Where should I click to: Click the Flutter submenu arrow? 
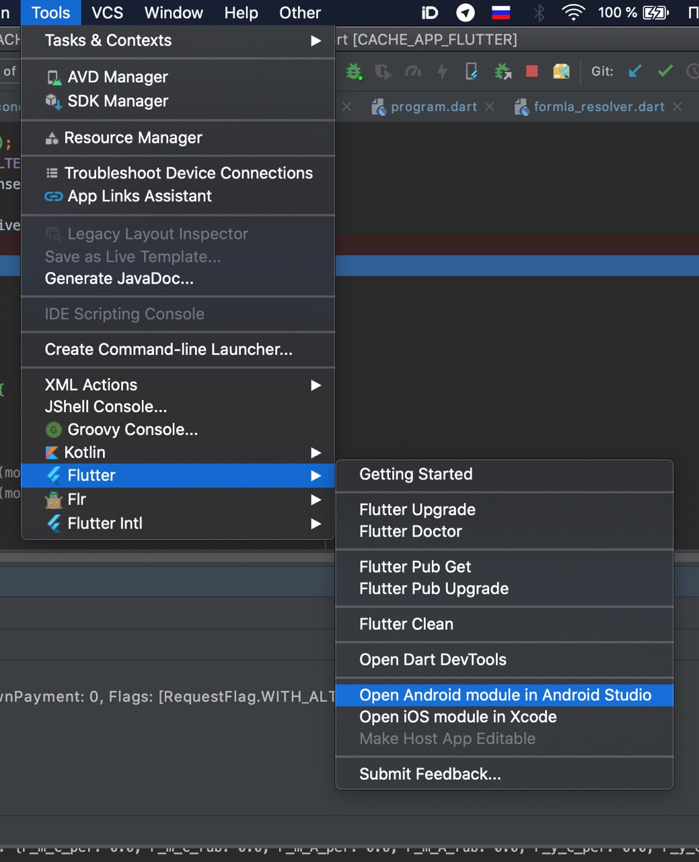coord(316,476)
